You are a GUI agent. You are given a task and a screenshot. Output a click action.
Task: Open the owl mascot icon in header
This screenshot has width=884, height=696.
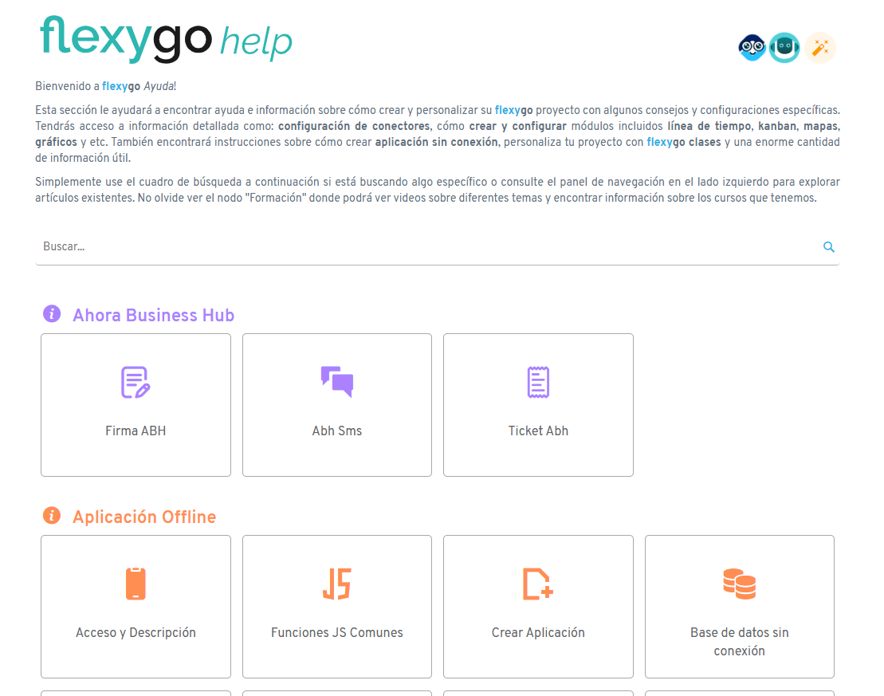coord(752,47)
